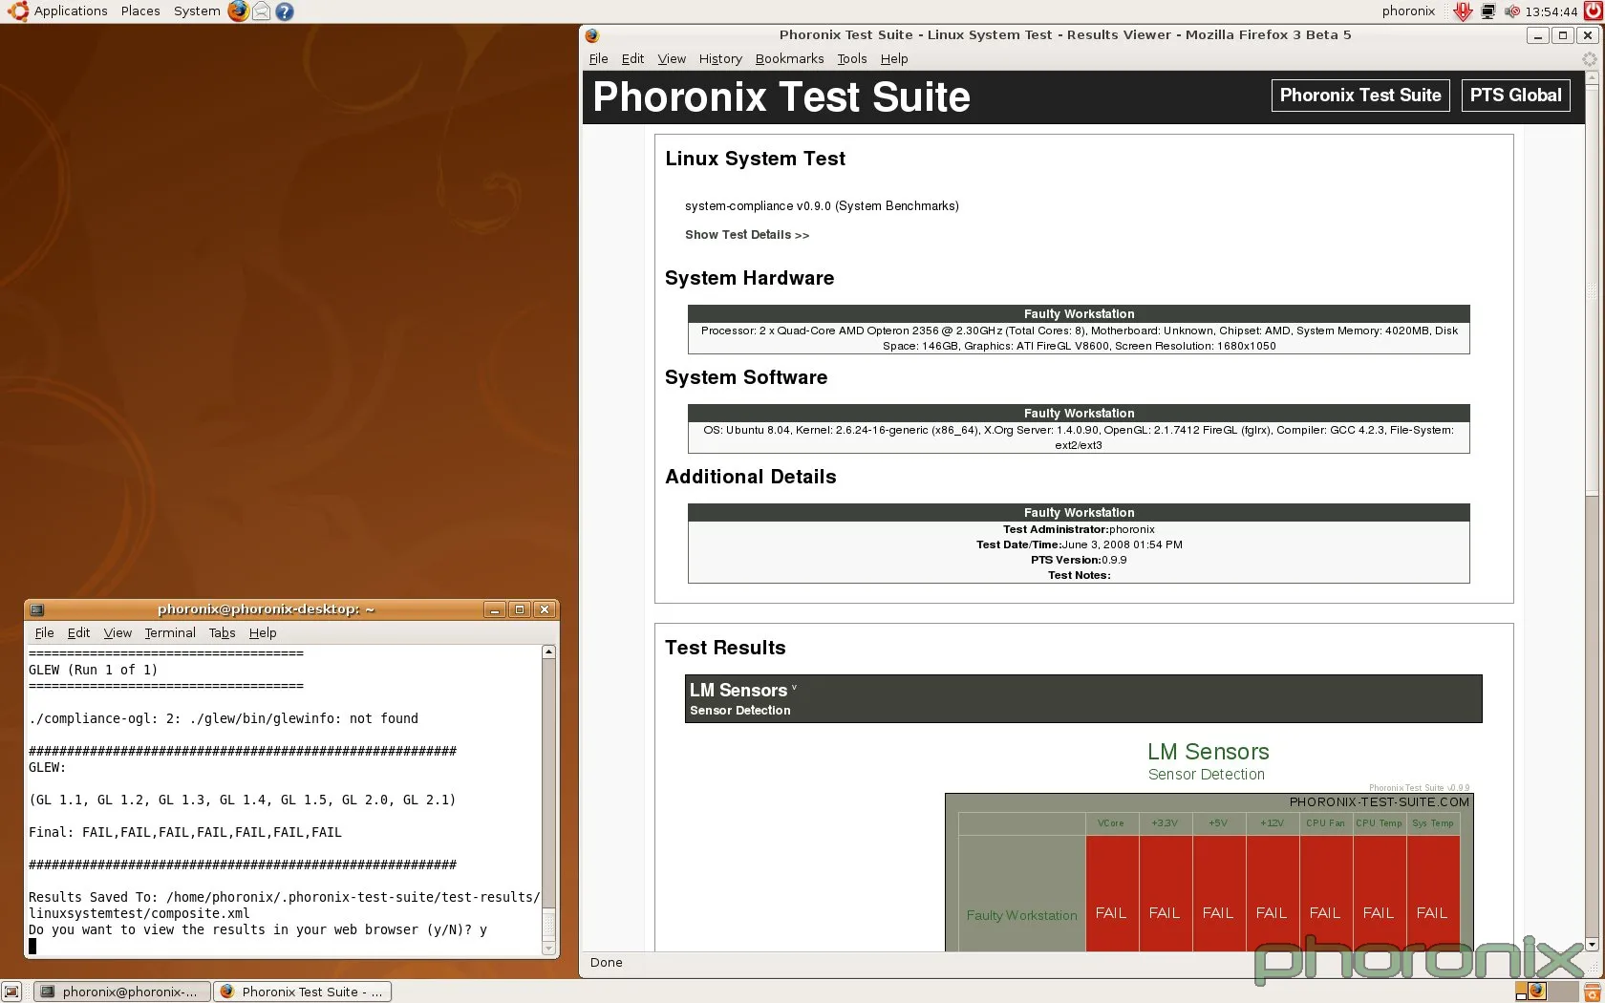Click the phoronix username in top panel
Viewport: 1605px width, 1003px height.
pyautogui.click(x=1408, y=11)
